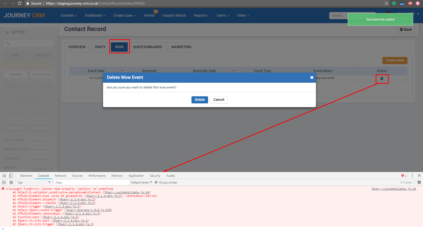Open the green Grammarly extension icon
Screen dimensions: 423x243
394,3
